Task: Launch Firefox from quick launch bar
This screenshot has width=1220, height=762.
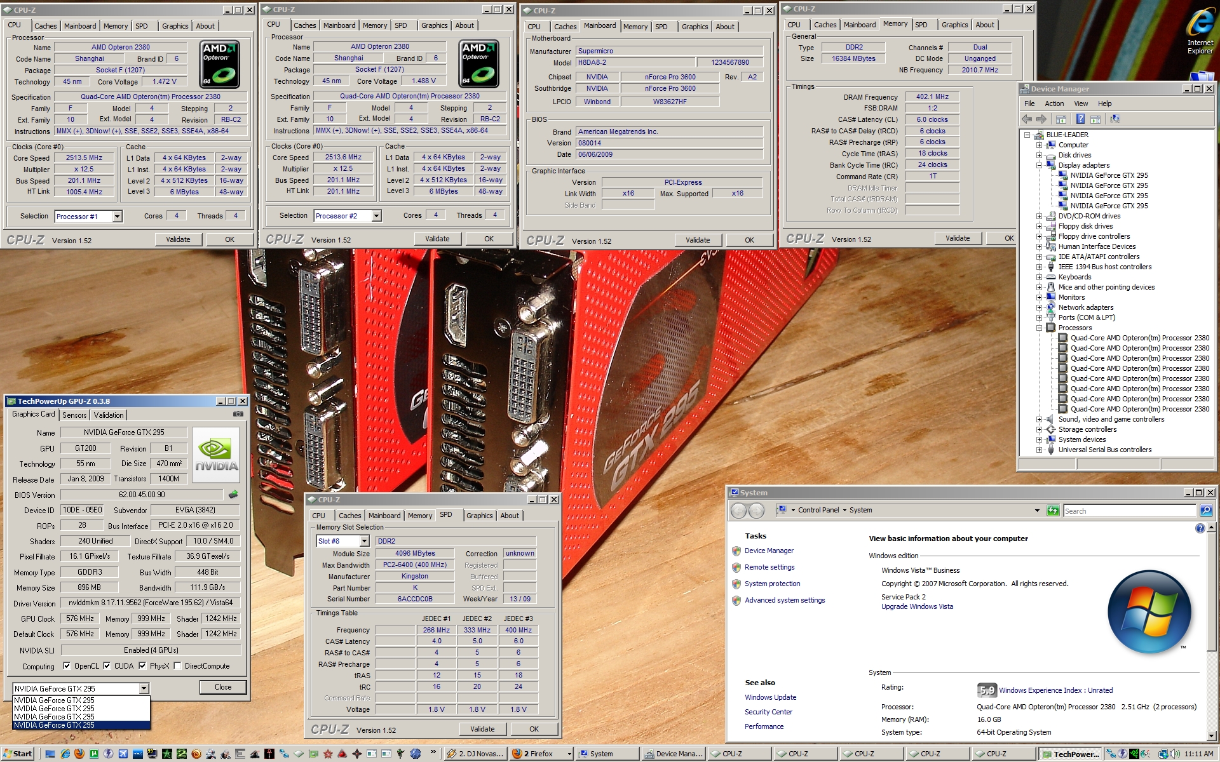Action: 79,754
